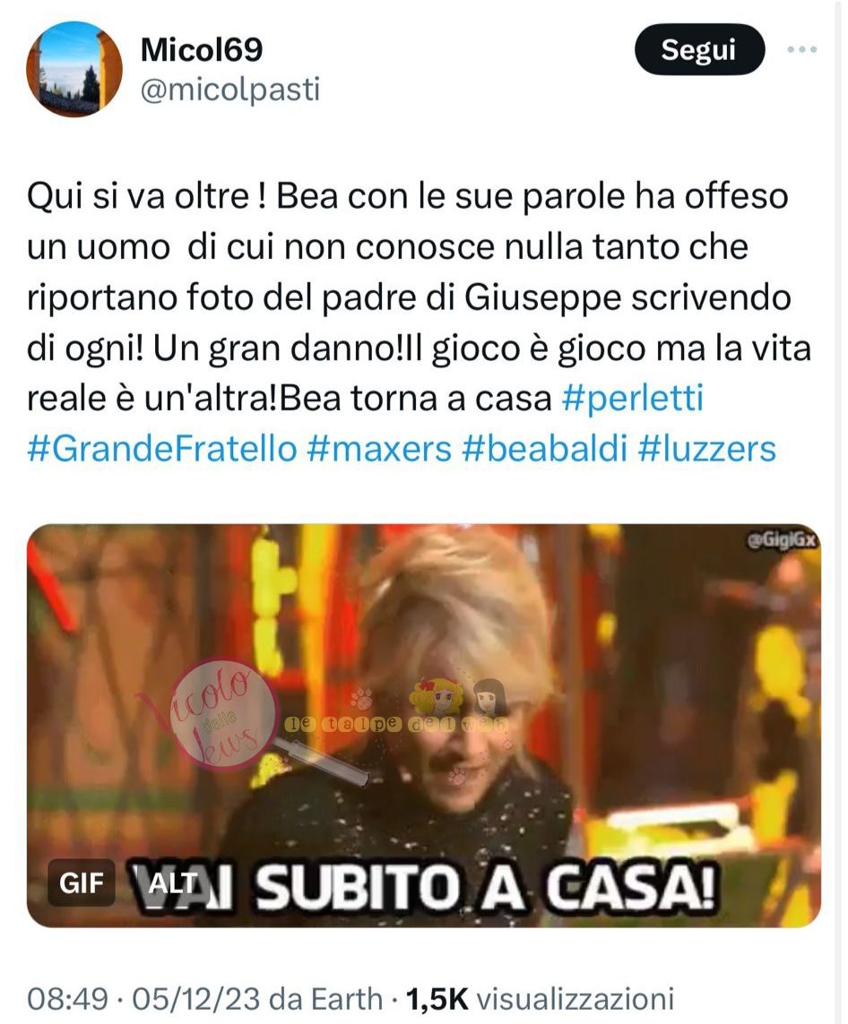848x1024 pixels.
Task: Click the 1,5K visualizzazioni view count
Action: pyautogui.click(x=540, y=999)
